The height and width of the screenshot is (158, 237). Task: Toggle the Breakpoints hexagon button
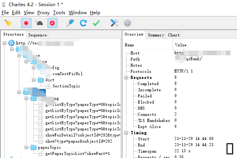[x=52, y=23]
